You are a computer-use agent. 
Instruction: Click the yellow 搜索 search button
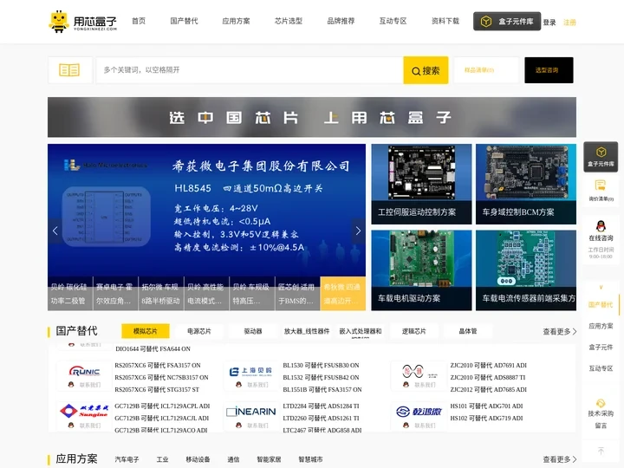coord(426,70)
